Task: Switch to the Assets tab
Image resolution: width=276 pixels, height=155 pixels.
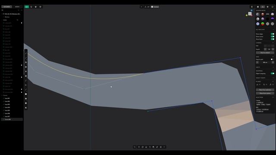Action: [17, 7]
